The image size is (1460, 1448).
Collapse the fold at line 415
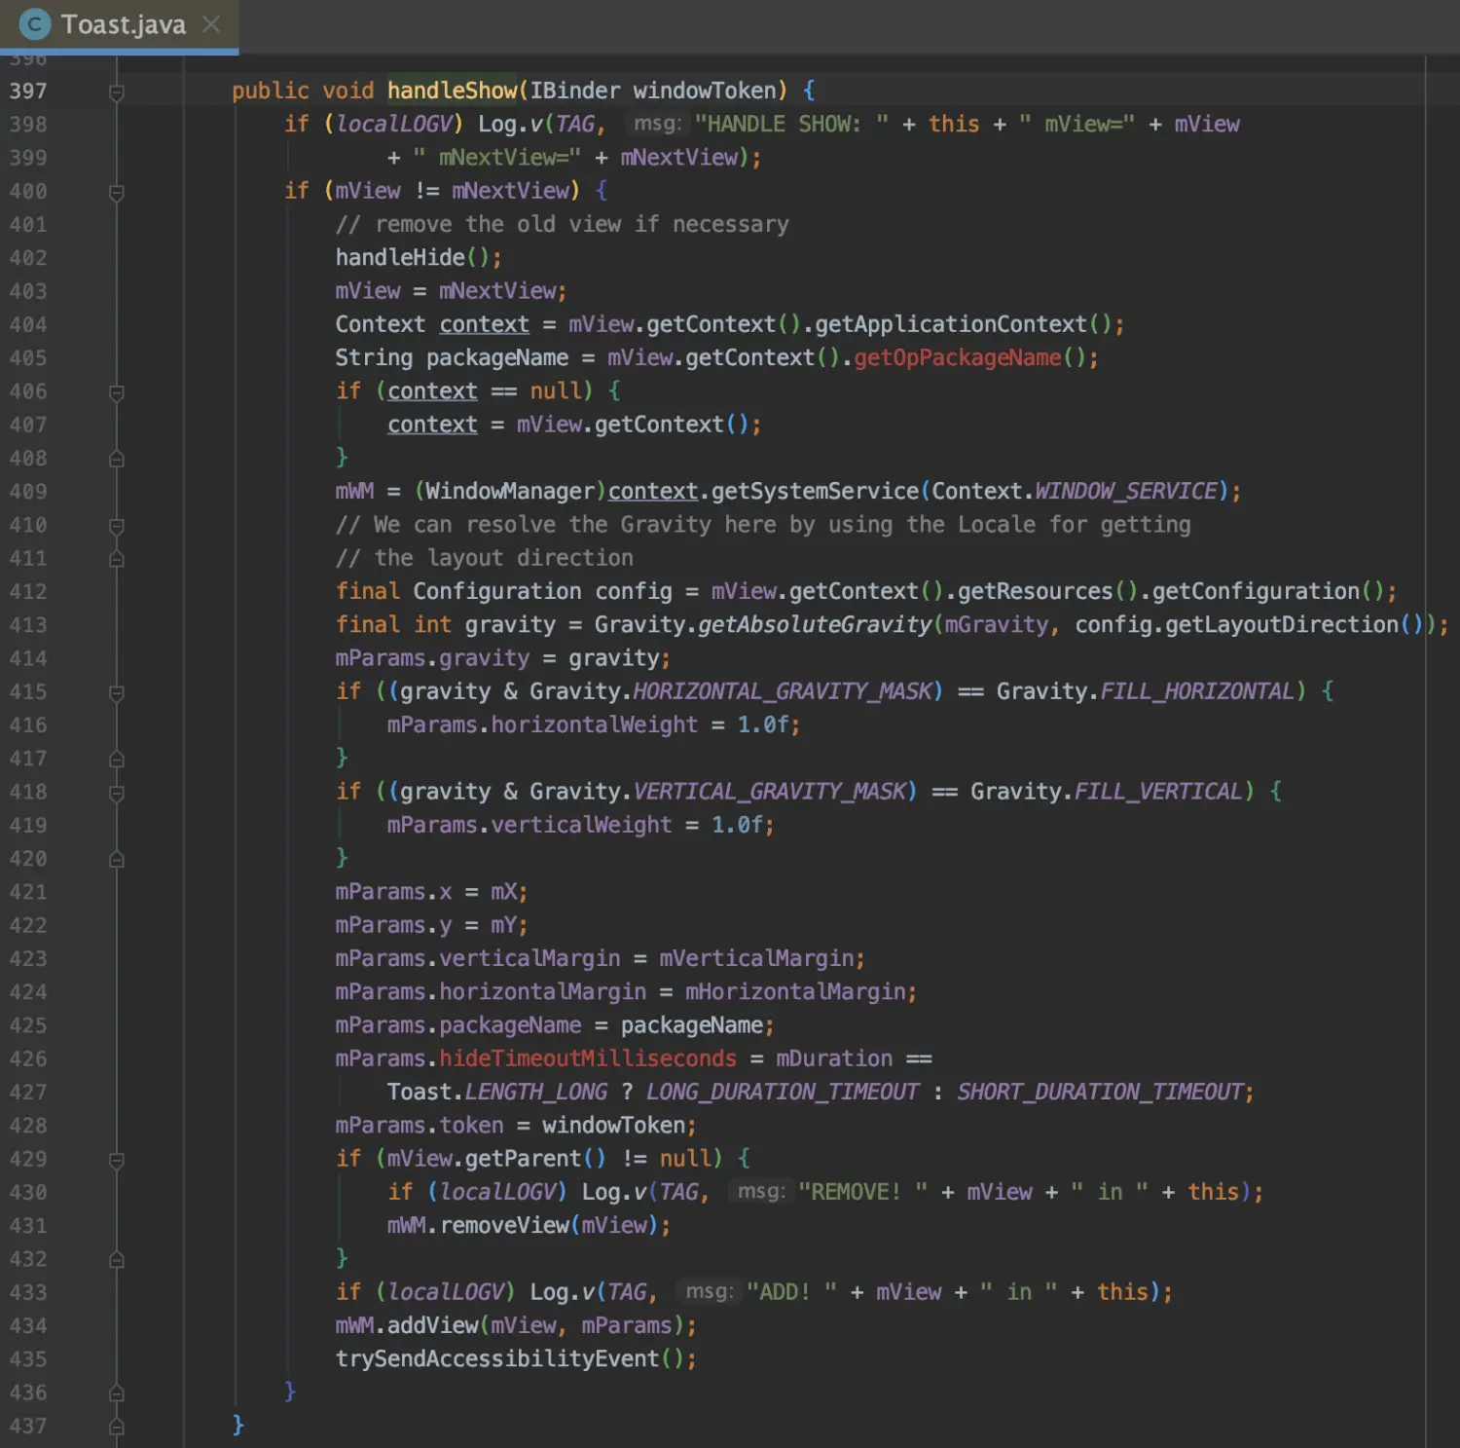(x=117, y=693)
